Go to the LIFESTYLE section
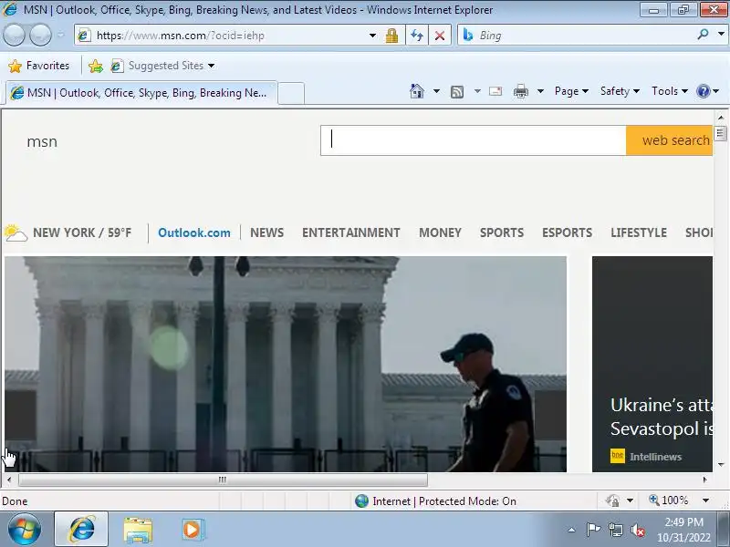The image size is (730, 547). (639, 232)
